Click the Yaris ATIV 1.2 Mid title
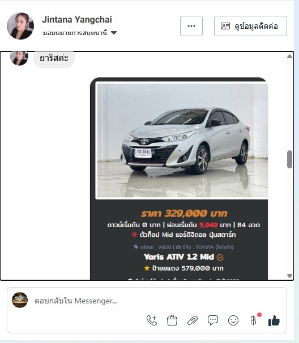Screen dimensions: 299x343 click(x=178, y=257)
